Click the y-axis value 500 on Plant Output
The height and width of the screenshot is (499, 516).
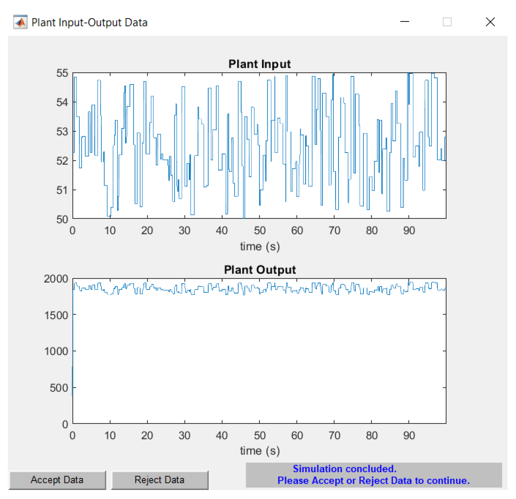[59, 388]
